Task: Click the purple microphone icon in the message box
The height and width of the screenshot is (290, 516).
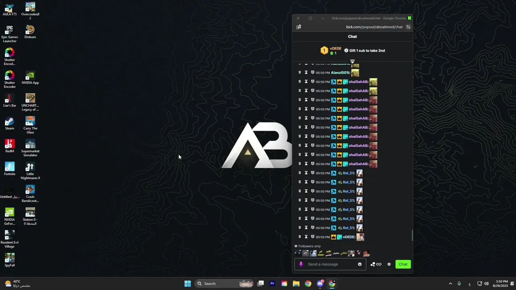Action: point(301,264)
